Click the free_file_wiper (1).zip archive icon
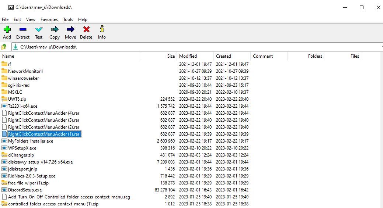Viewport: 383px width, 208px height. 4,183
